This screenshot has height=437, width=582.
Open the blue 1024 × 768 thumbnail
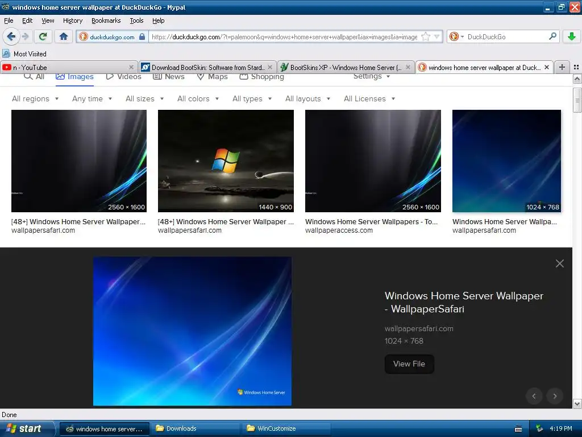click(x=506, y=161)
